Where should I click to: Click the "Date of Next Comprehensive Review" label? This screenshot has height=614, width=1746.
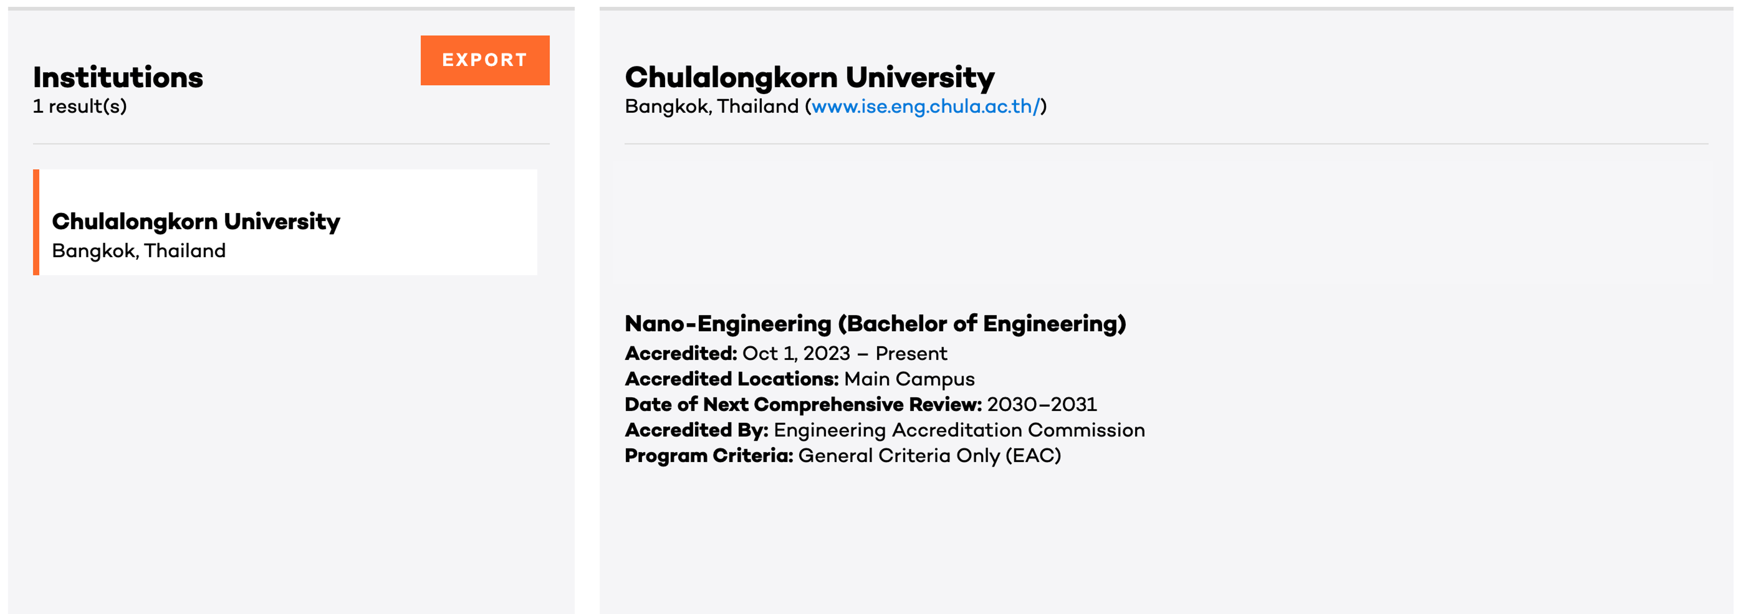802,405
